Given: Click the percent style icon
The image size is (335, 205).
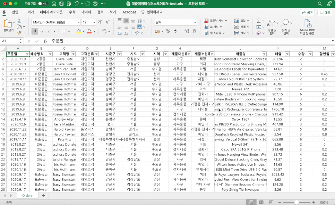Looking at the screenshot, I should [x=168, y=31].
